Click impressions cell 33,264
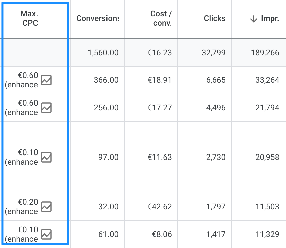The width and height of the screenshot is (286, 248). (x=267, y=80)
